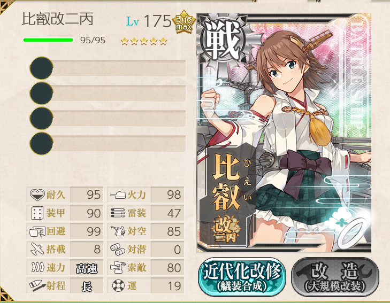Select the first empty equipment slot
The height and width of the screenshot is (303, 390).
pyautogui.click(x=108, y=68)
